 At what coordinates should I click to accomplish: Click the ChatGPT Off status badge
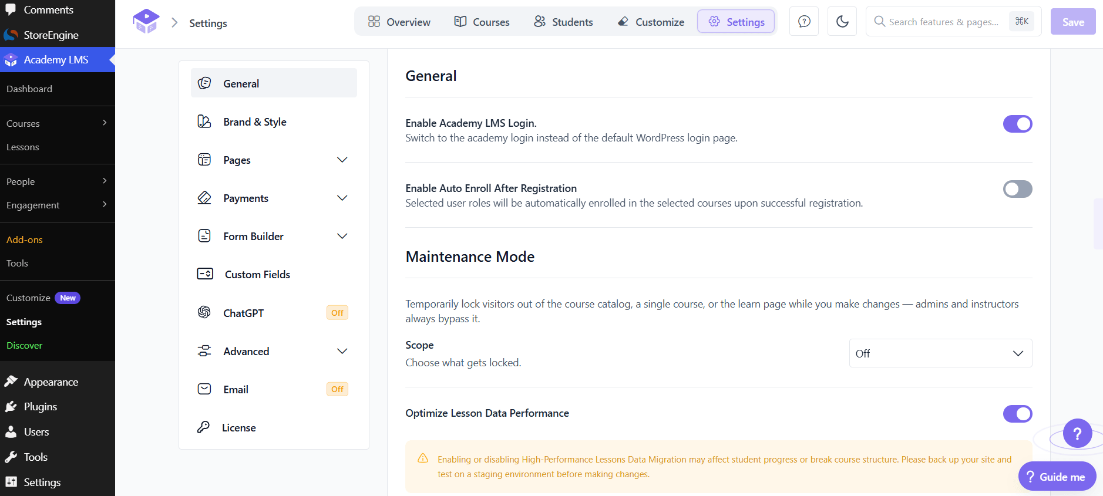[x=337, y=313]
